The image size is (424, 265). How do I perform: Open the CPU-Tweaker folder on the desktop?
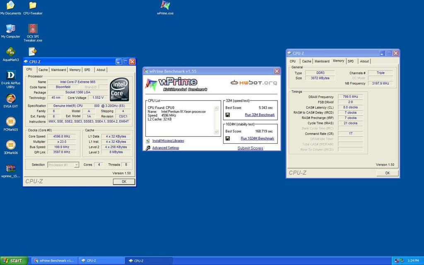tap(33, 8)
